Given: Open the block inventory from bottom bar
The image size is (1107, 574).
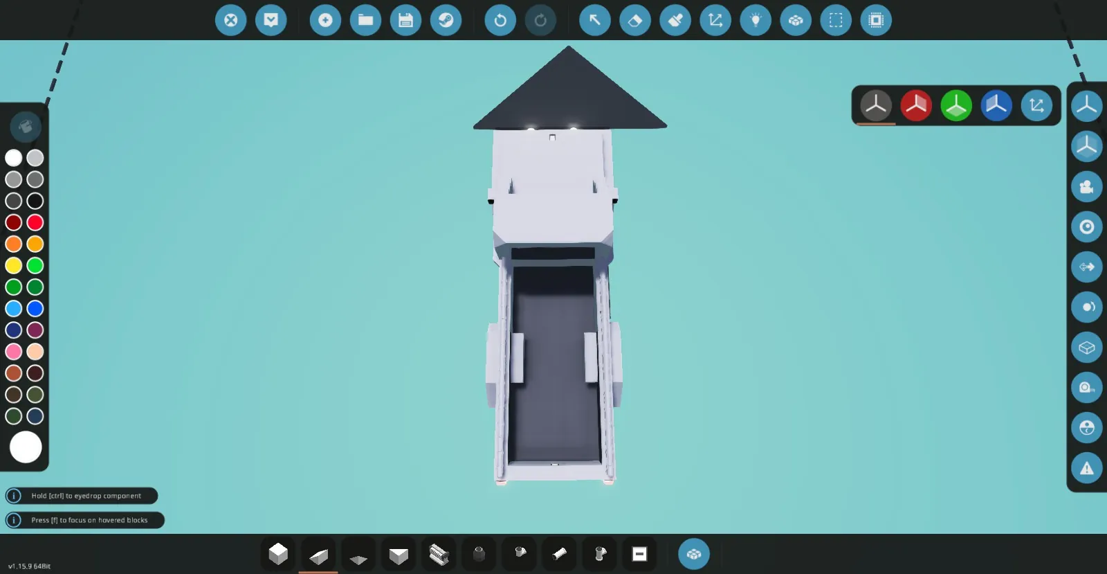Looking at the screenshot, I should pos(693,554).
